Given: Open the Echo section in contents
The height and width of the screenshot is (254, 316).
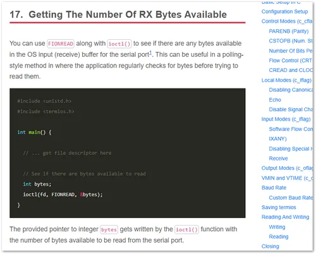Looking at the screenshot, I should coord(275,100).
